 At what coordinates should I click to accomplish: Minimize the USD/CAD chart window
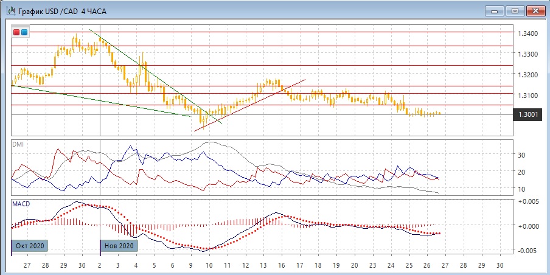(494, 10)
